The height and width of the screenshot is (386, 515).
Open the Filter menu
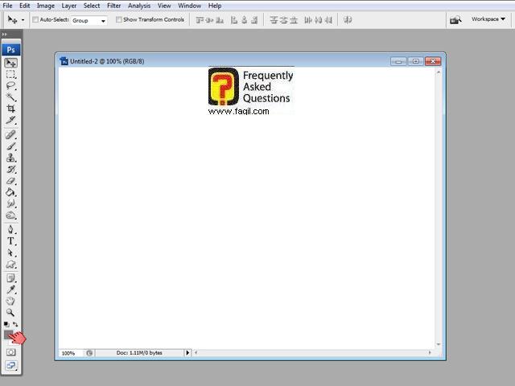point(114,6)
